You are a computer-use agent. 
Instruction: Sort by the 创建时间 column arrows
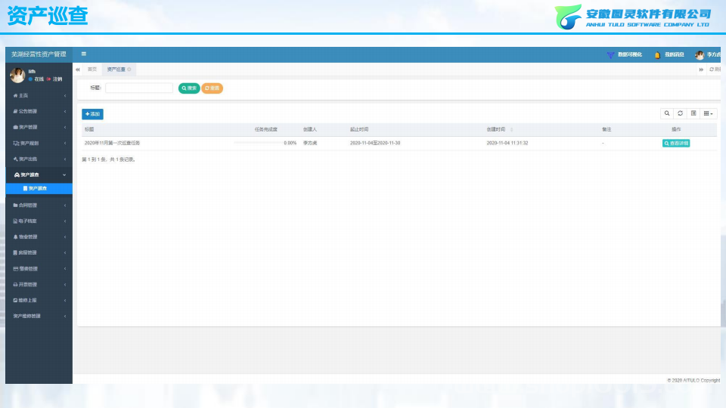point(512,129)
